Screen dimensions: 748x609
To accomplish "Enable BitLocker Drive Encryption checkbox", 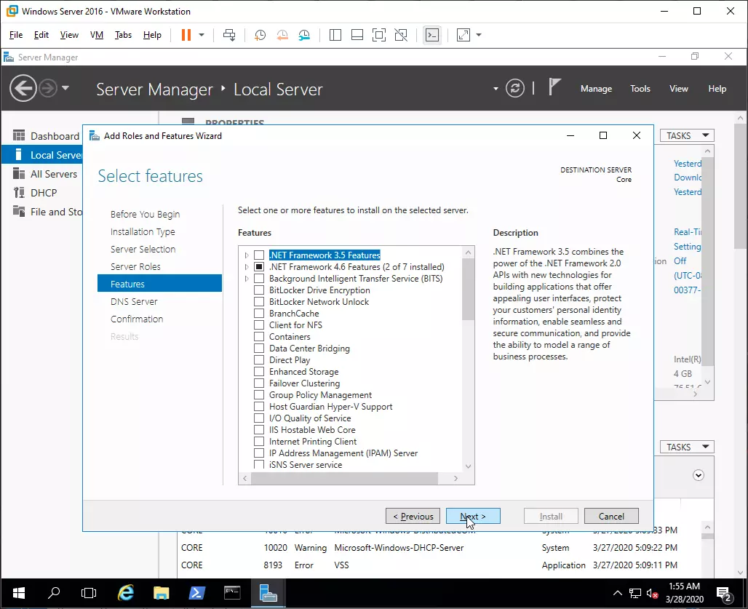I will (x=259, y=290).
